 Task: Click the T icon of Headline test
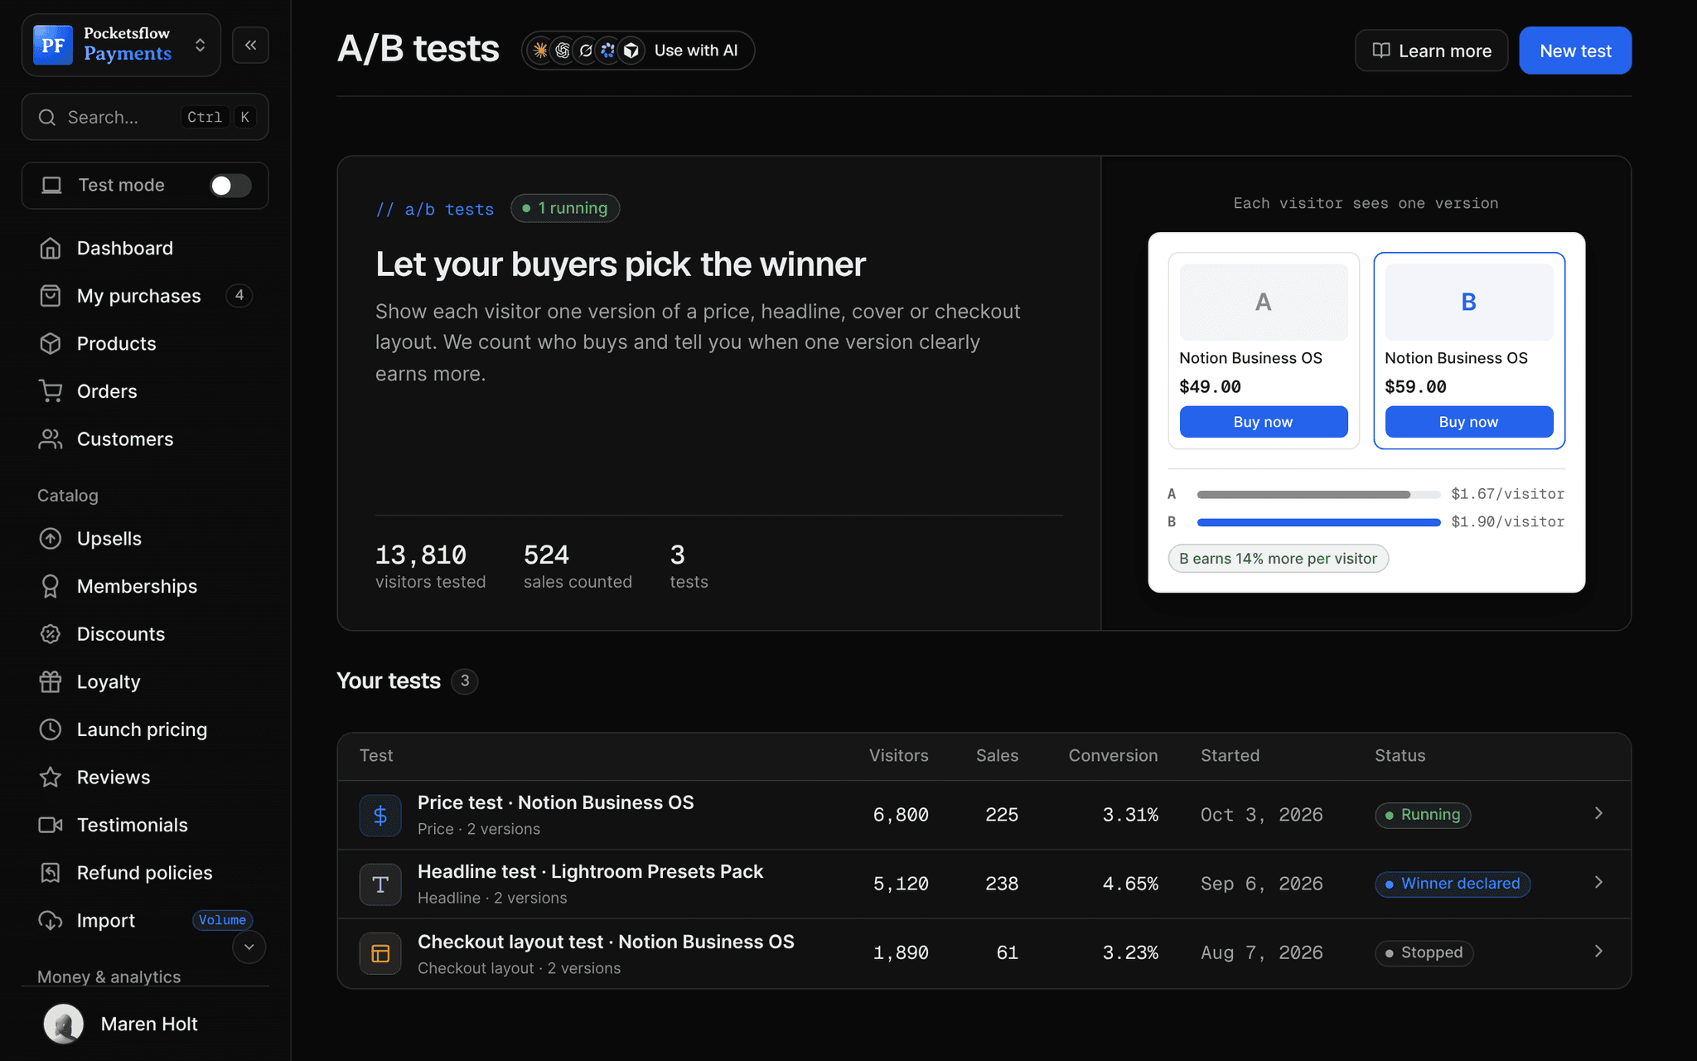point(380,884)
